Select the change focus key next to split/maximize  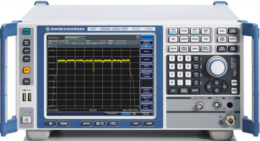pos(113,124)
